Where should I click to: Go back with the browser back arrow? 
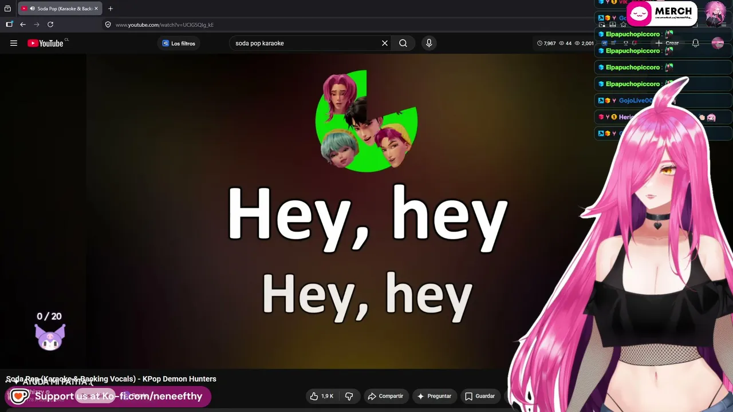pyautogui.click(x=23, y=25)
